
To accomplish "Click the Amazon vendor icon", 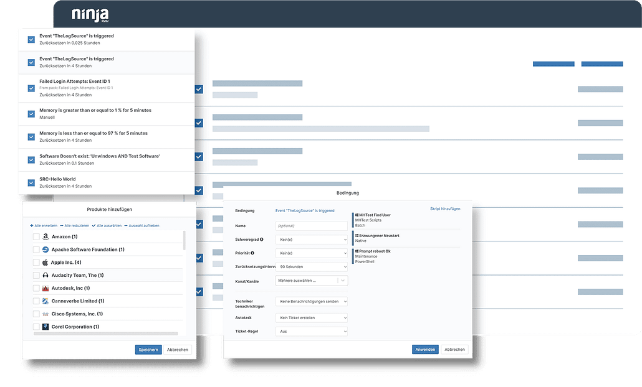I will pyautogui.click(x=46, y=236).
